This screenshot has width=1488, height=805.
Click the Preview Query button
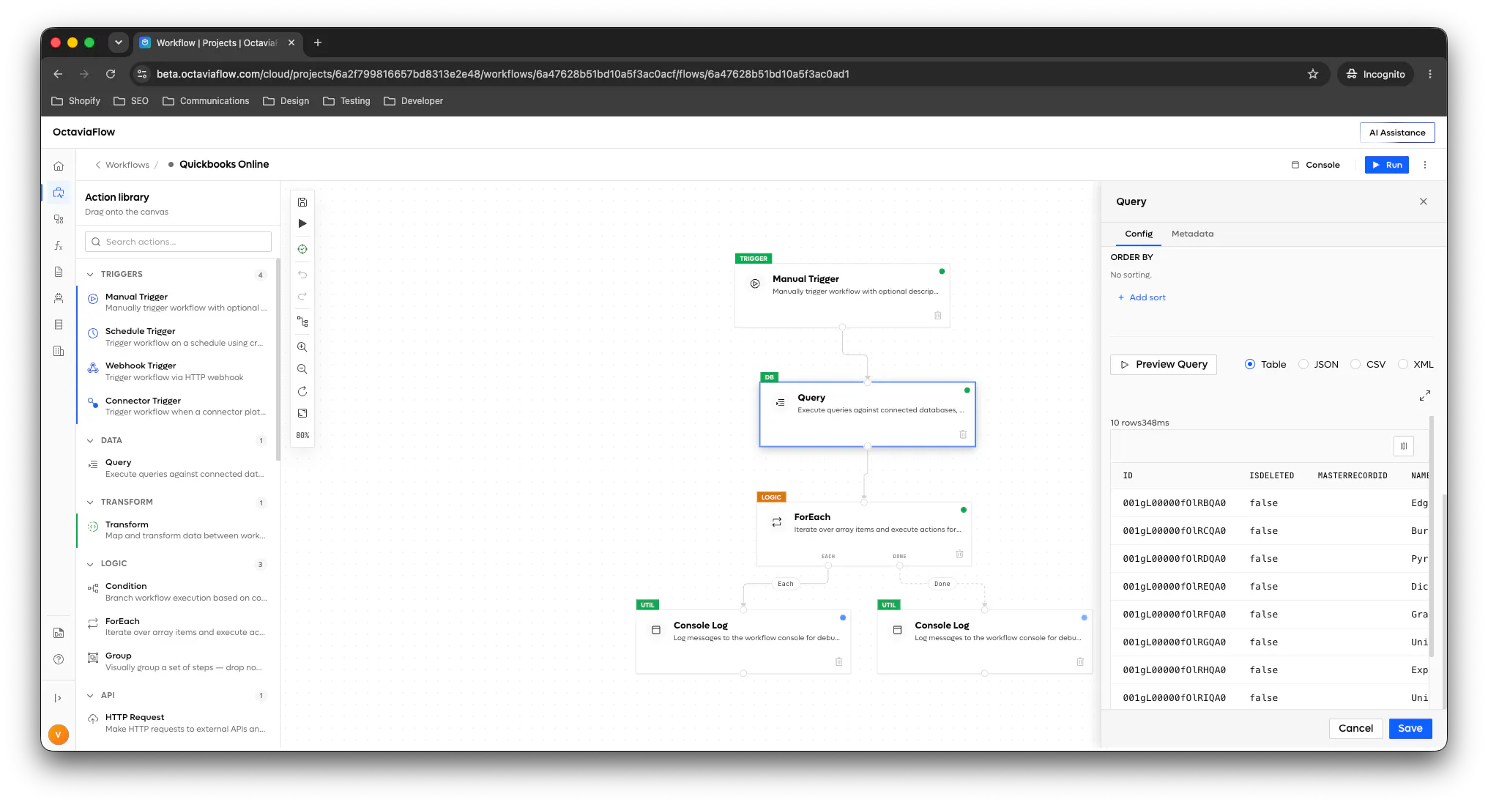(x=1164, y=364)
